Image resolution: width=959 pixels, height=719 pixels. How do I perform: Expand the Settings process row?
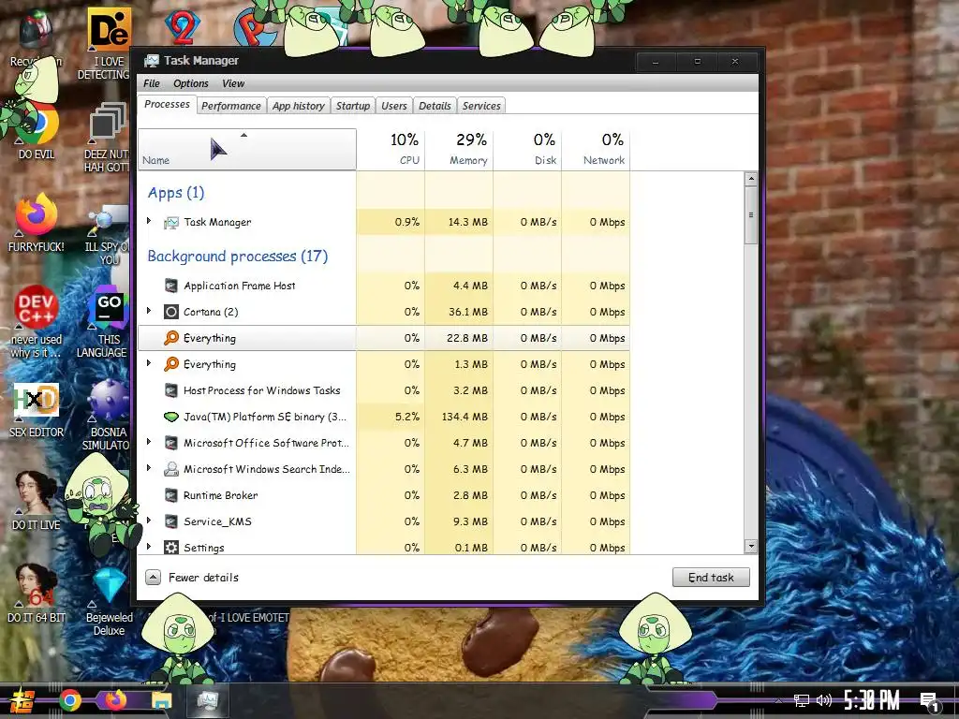[x=149, y=547]
